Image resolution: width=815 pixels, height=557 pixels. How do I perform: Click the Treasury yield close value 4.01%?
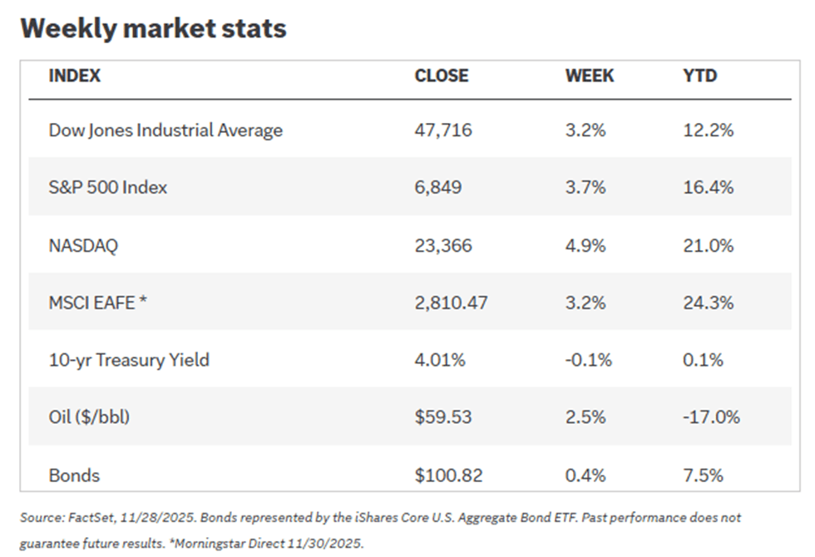[x=438, y=360]
